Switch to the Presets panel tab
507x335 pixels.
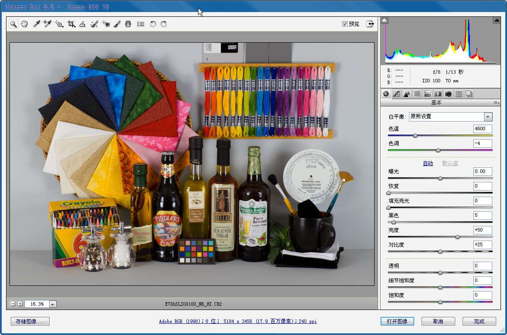coord(459,94)
